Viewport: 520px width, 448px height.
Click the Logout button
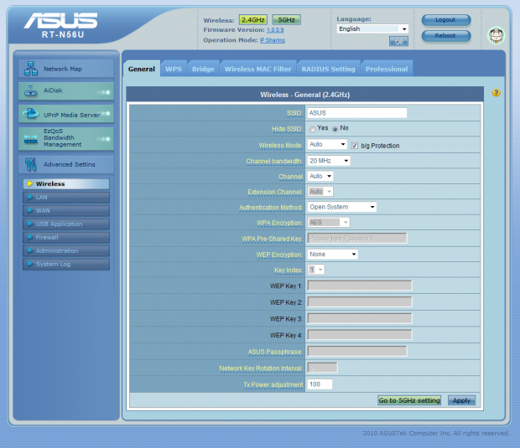click(446, 20)
